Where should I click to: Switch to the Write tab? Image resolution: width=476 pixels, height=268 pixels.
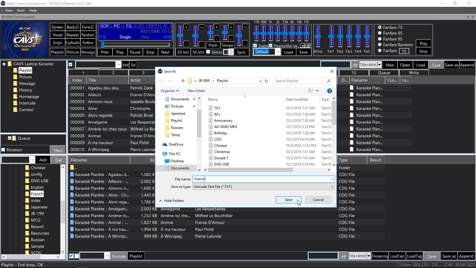(414, 73)
